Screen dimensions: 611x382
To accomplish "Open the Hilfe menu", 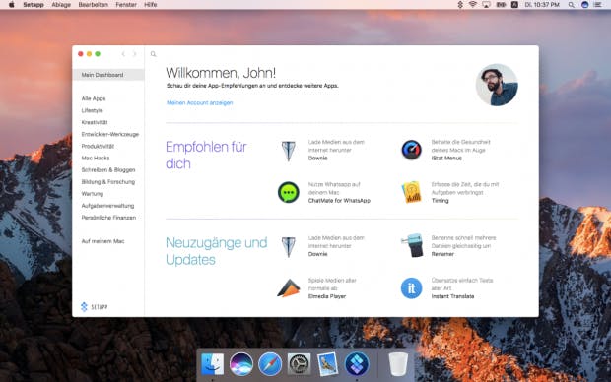I will pyautogui.click(x=151, y=5).
